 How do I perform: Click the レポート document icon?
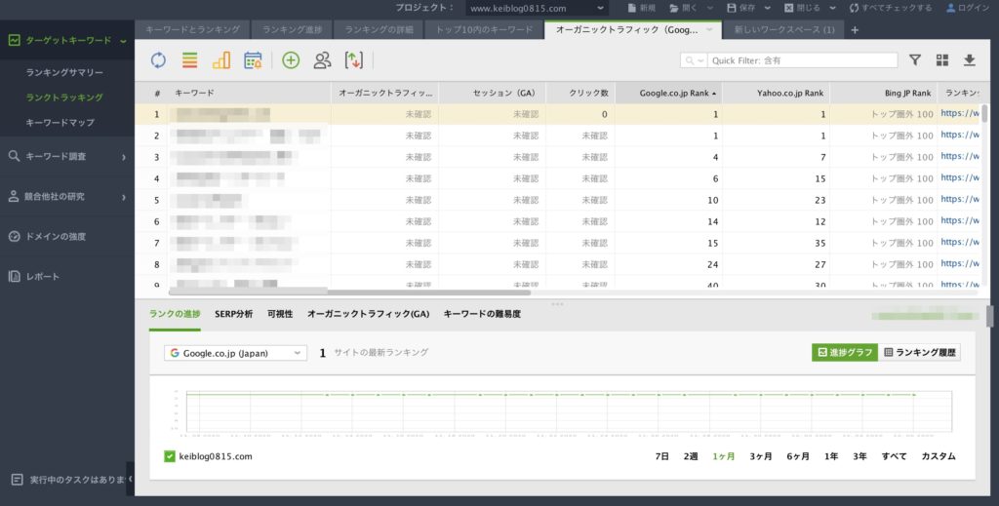[14, 276]
